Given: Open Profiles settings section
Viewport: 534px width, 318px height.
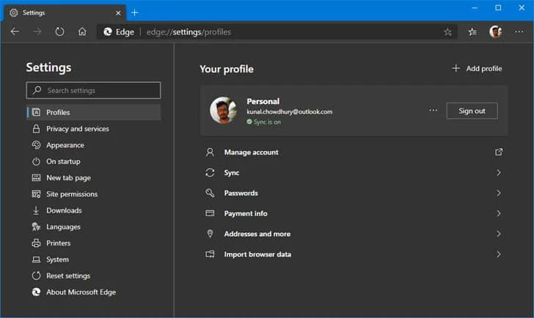Looking at the screenshot, I should [x=94, y=112].
